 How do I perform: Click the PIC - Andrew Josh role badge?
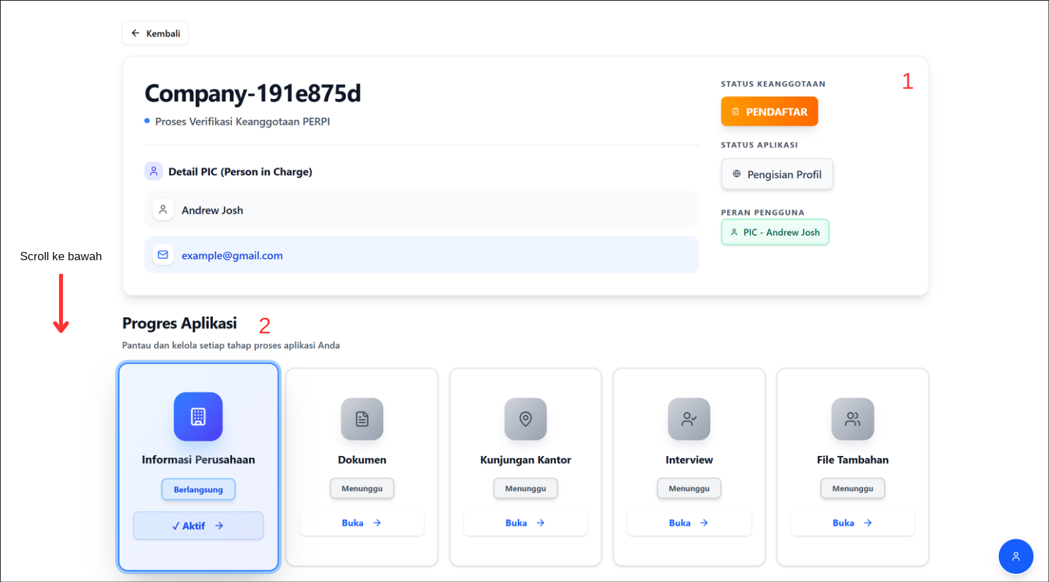pos(775,232)
